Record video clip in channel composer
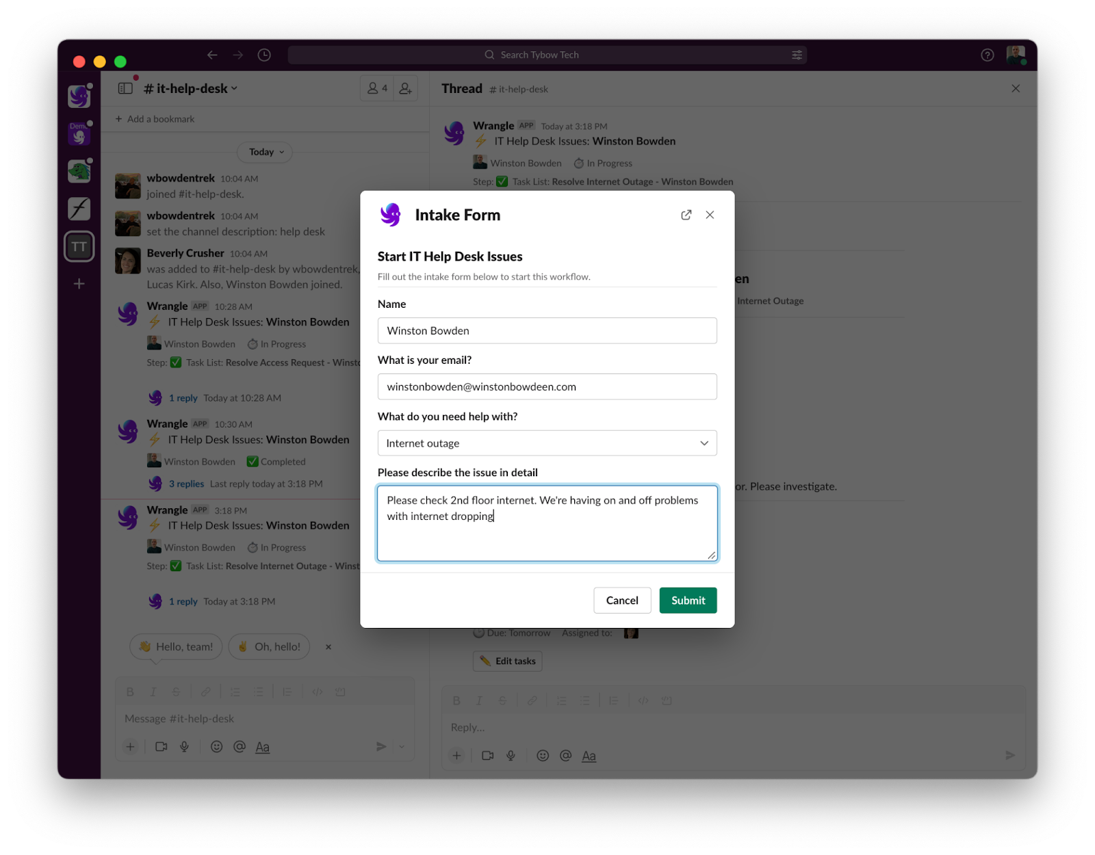This screenshot has width=1095, height=855. click(162, 747)
